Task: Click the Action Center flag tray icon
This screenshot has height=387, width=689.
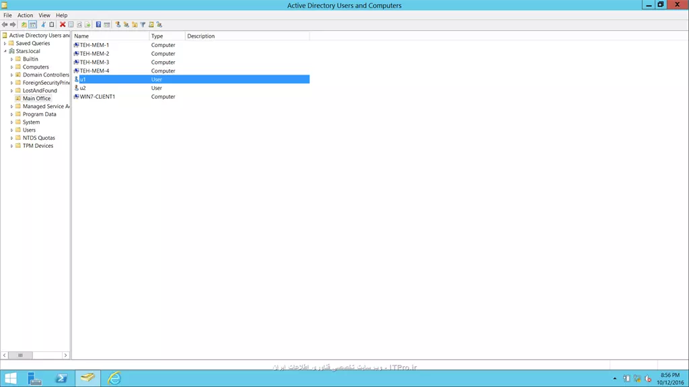Action: [x=626, y=379]
